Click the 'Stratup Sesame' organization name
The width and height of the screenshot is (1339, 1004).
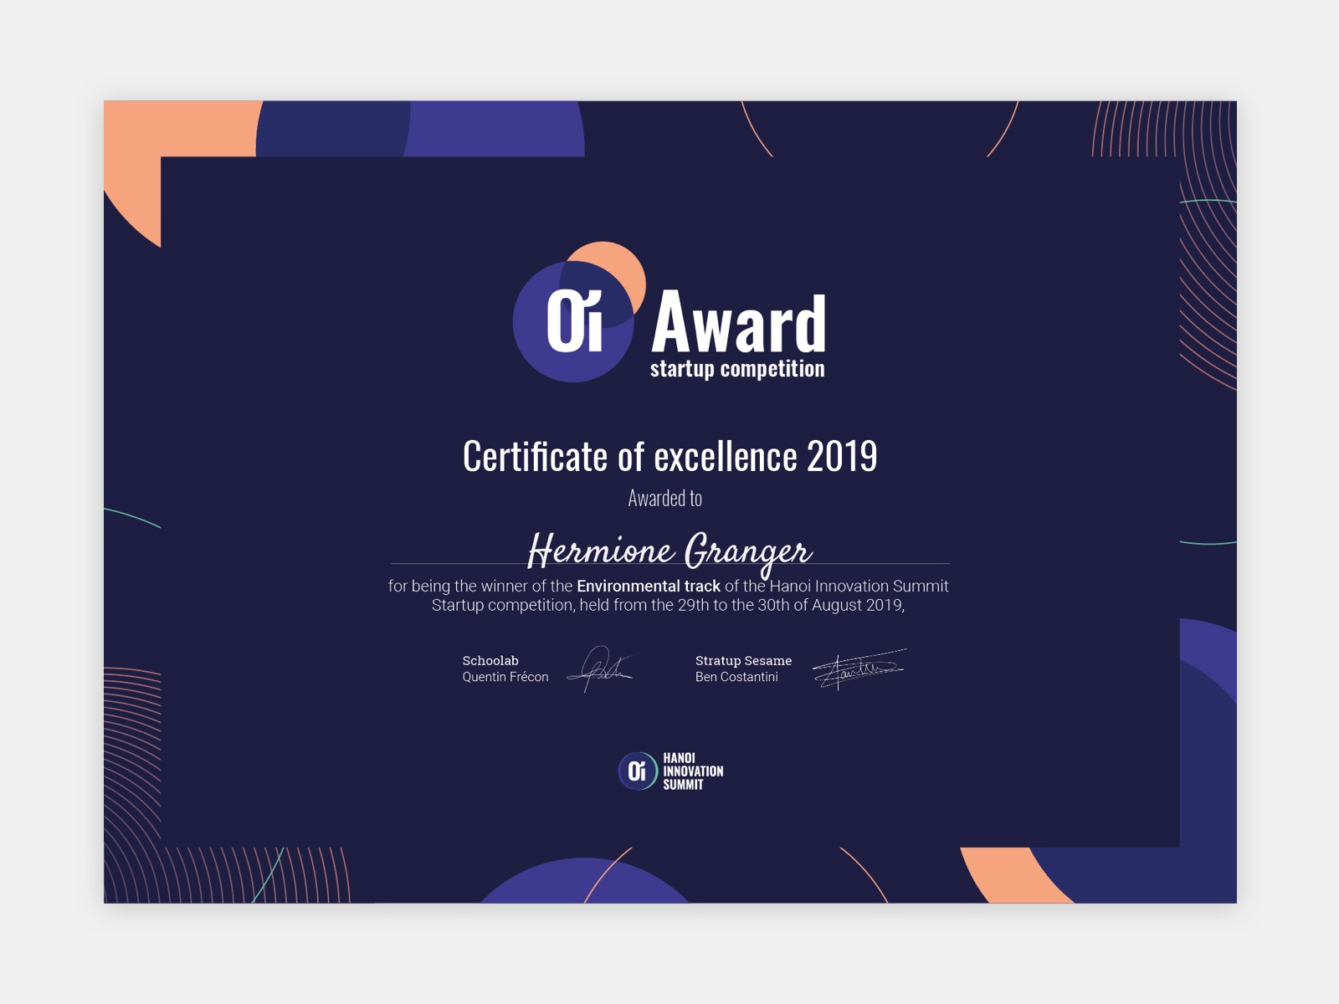[x=743, y=661]
